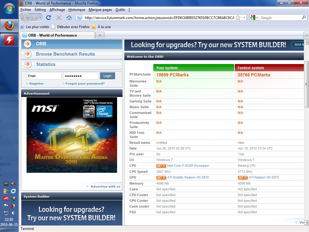Open the red lightning bolt taskbar app
Screen dimensions: 309x232
pos(9,40)
